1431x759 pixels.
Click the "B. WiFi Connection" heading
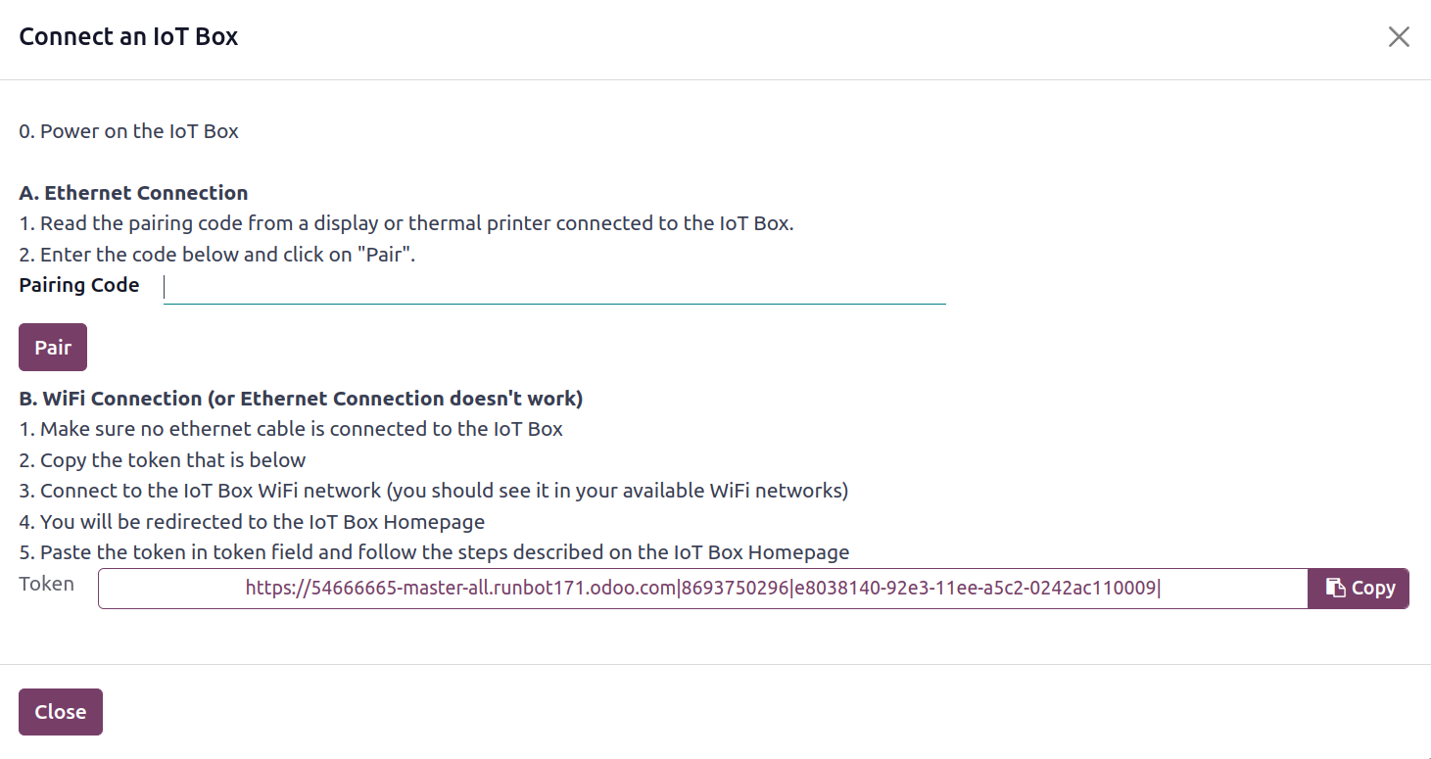[x=301, y=399]
